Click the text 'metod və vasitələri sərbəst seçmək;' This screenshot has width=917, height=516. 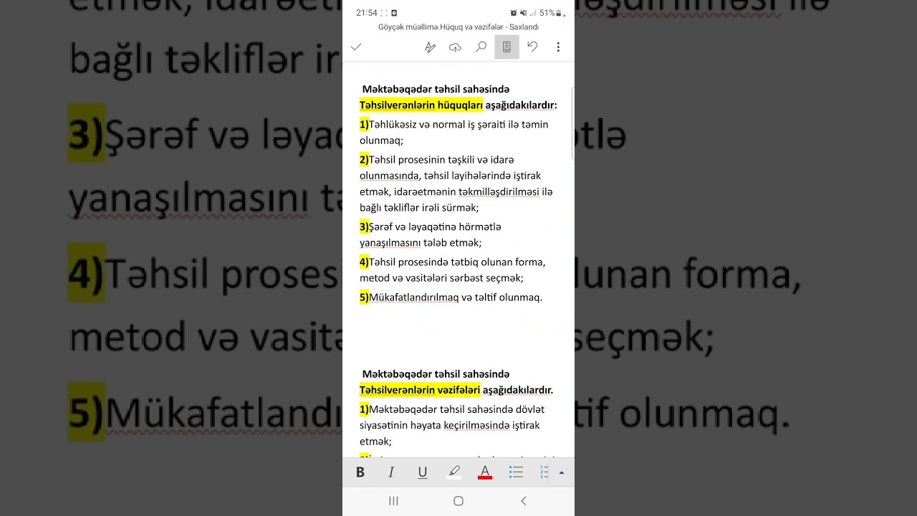click(x=441, y=278)
